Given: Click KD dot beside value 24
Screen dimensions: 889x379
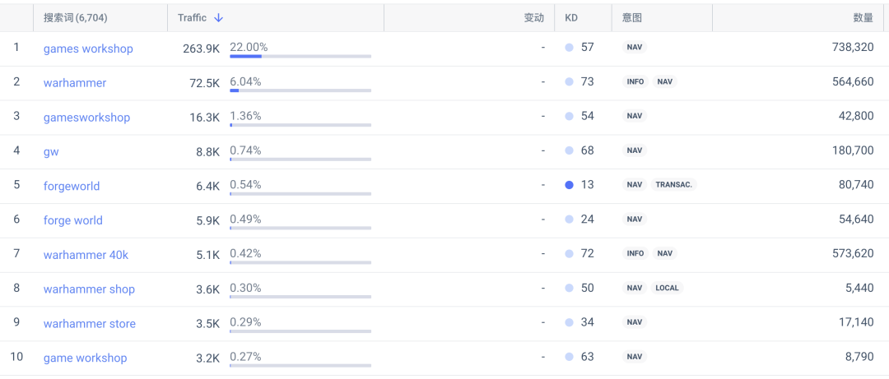Looking at the screenshot, I should (570, 220).
